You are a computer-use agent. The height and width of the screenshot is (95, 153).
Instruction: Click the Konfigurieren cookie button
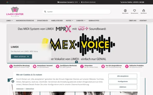pos(123,82)
